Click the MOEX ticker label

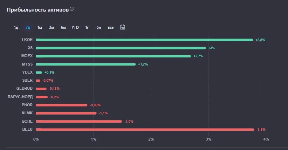tap(27, 56)
